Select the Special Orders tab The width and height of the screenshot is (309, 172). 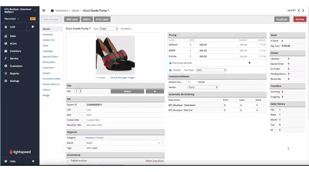point(50,56)
